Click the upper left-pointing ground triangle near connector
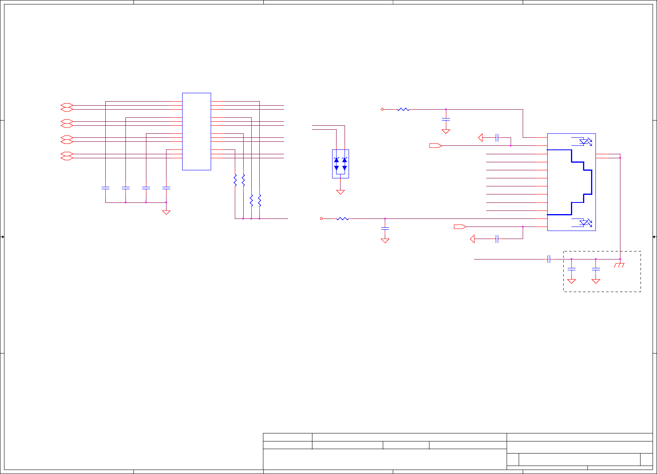 (480, 138)
